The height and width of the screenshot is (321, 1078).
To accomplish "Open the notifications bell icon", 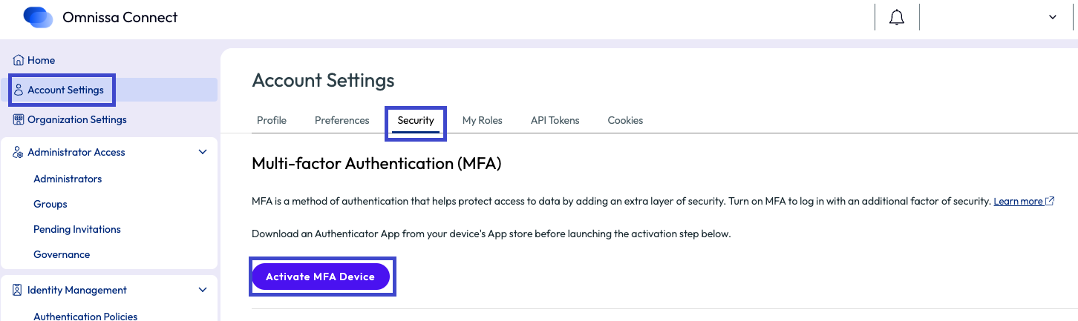I will 897,17.
